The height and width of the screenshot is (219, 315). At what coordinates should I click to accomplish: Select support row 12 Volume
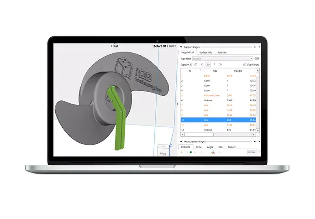click(218, 130)
